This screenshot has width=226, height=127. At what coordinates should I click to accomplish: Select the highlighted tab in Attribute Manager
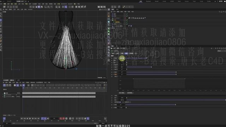coord(126,53)
